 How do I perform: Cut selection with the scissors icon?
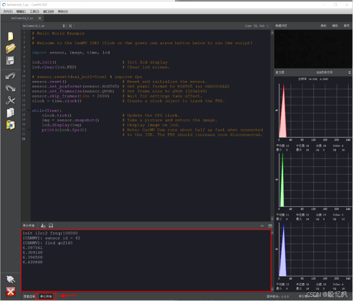pyautogui.click(x=10, y=100)
